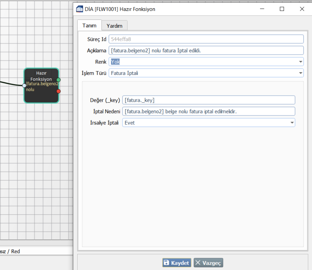Click into the İptal Nedeni field

point(209,111)
